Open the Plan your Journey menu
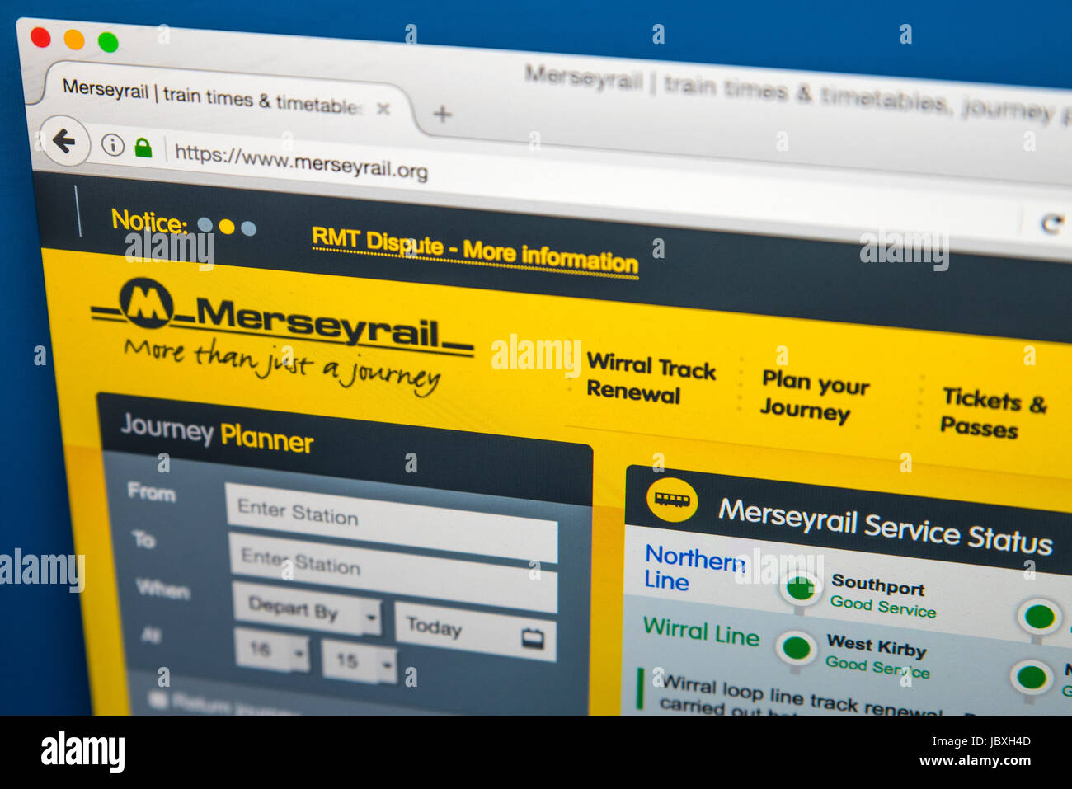Screen dimensions: 1072x789 (x=814, y=396)
